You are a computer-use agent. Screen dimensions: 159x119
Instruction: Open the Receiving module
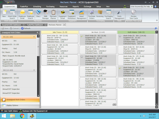[100, 13]
